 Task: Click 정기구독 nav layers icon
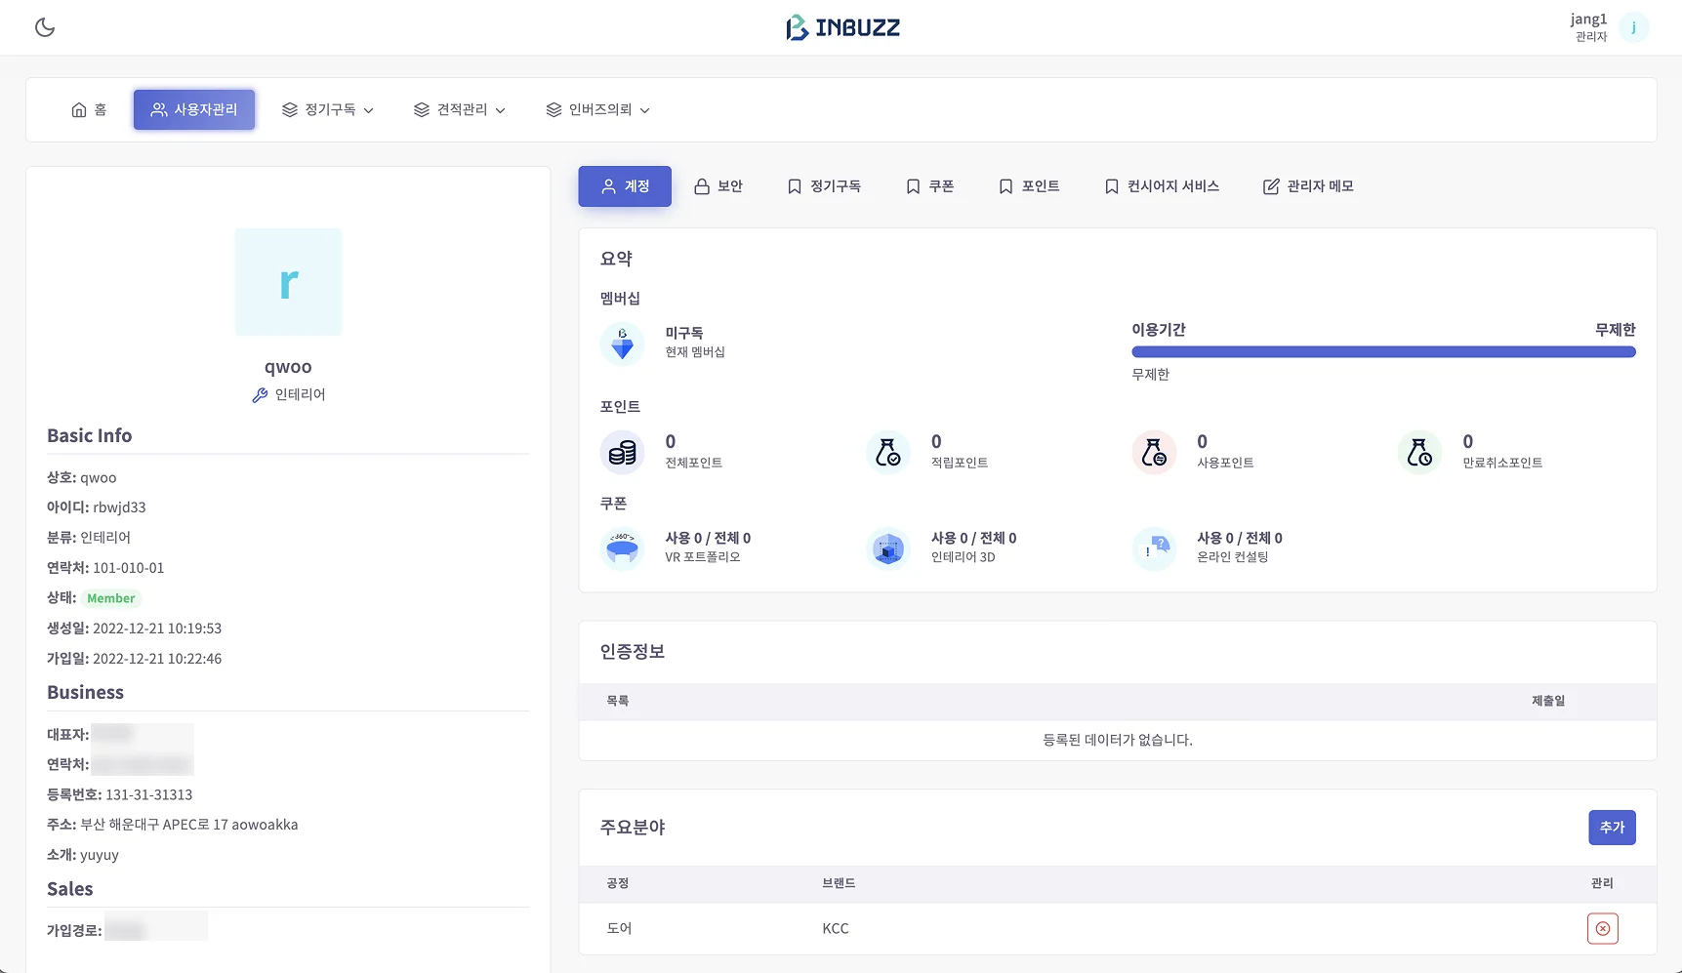(x=290, y=110)
